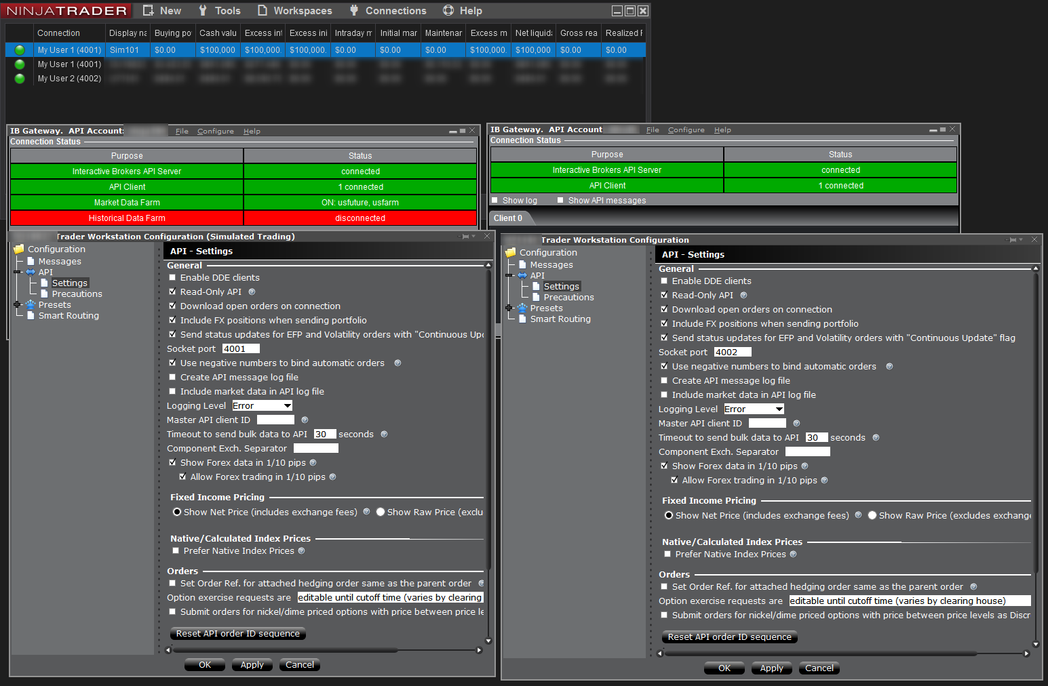
Task: Open Option exercise requests dropdown, port 4002 window
Action: 910,601
